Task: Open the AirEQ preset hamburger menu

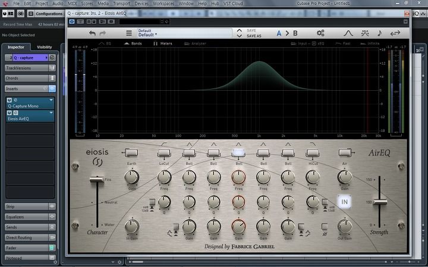Action: pyautogui.click(x=129, y=33)
